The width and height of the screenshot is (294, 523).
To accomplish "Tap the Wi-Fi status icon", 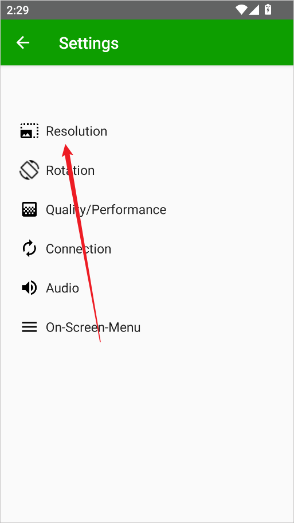I will [241, 10].
